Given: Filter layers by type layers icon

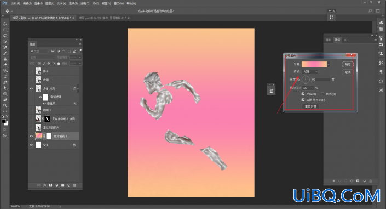Looking at the screenshot, I should (64, 51).
